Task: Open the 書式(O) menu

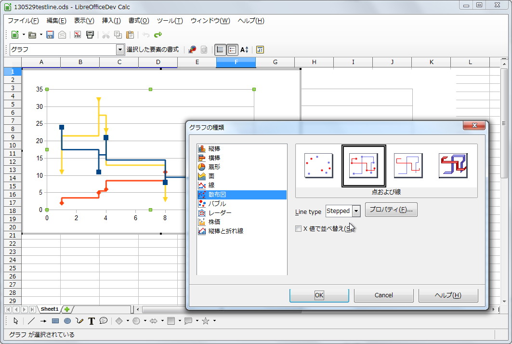Action: point(139,21)
